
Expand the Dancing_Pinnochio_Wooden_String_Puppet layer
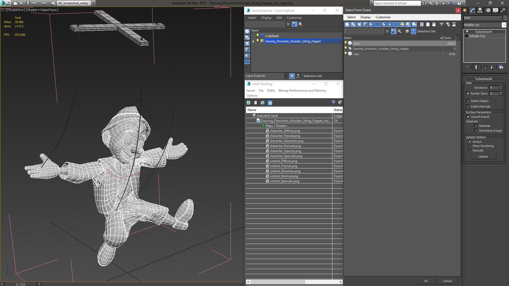click(x=253, y=41)
